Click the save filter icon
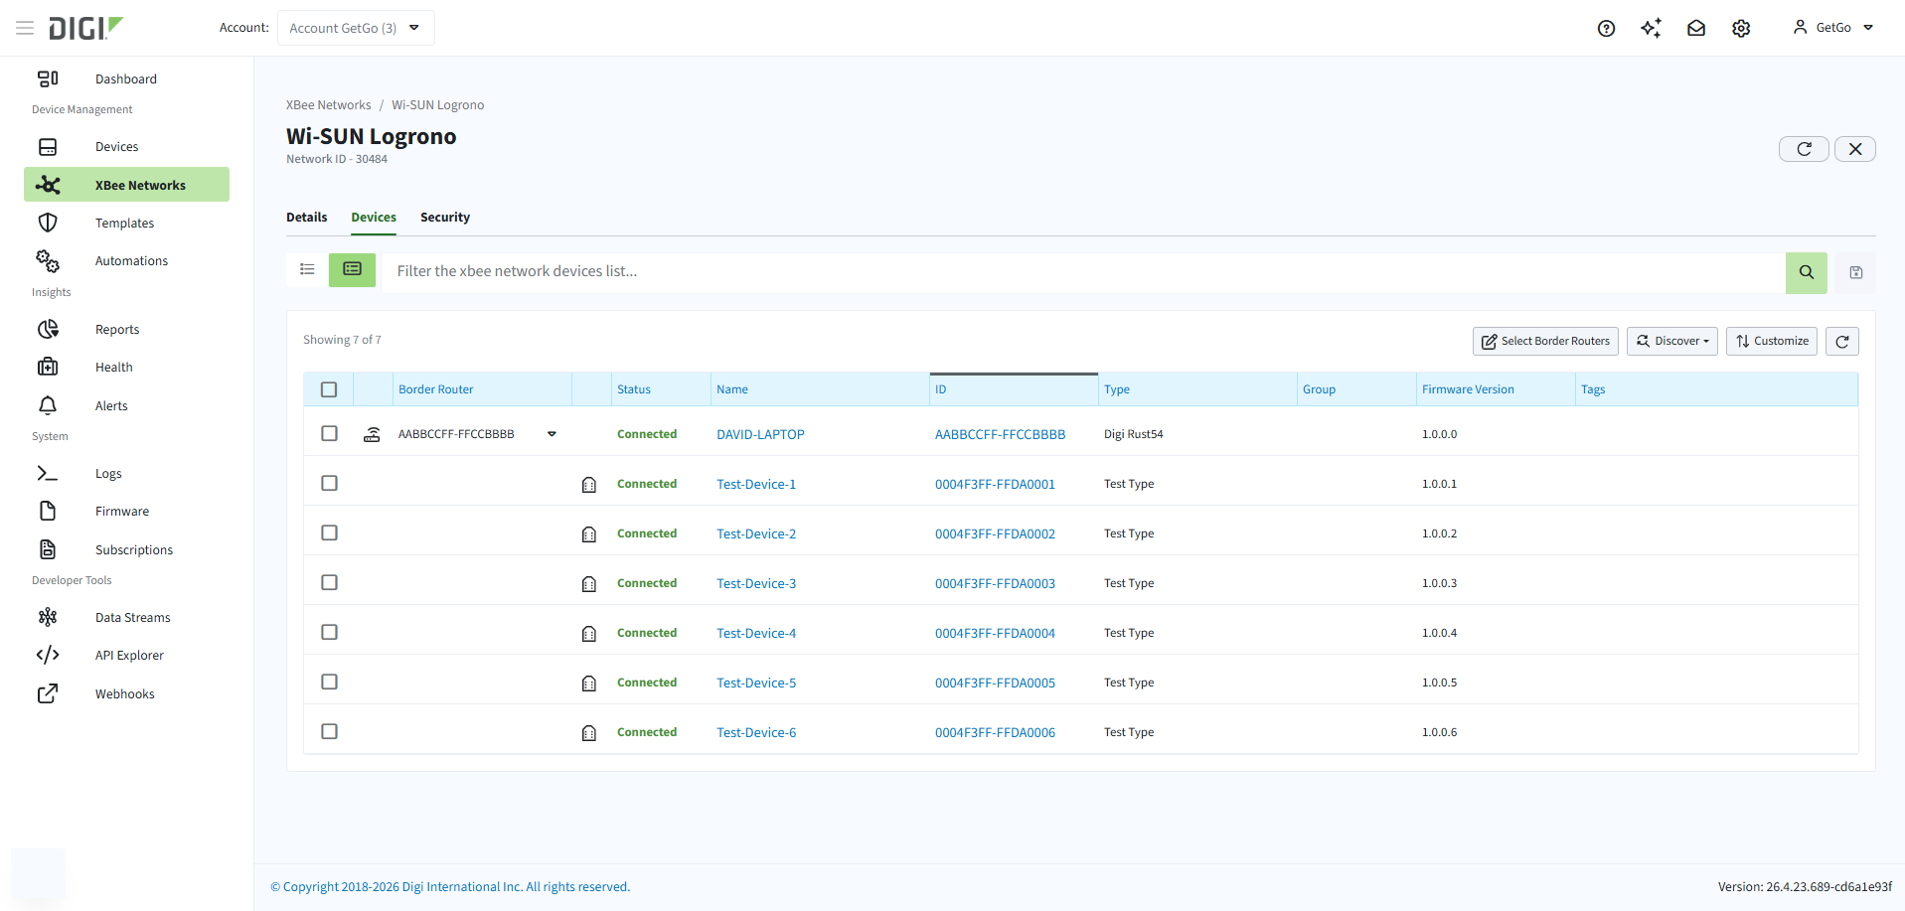This screenshot has height=911, width=1905. click(x=1855, y=272)
